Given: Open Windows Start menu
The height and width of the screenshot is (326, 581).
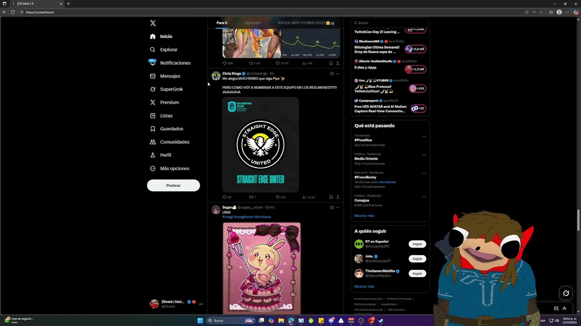Looking at the screenshot, I should pyautogui.click(x=200, y=321).
